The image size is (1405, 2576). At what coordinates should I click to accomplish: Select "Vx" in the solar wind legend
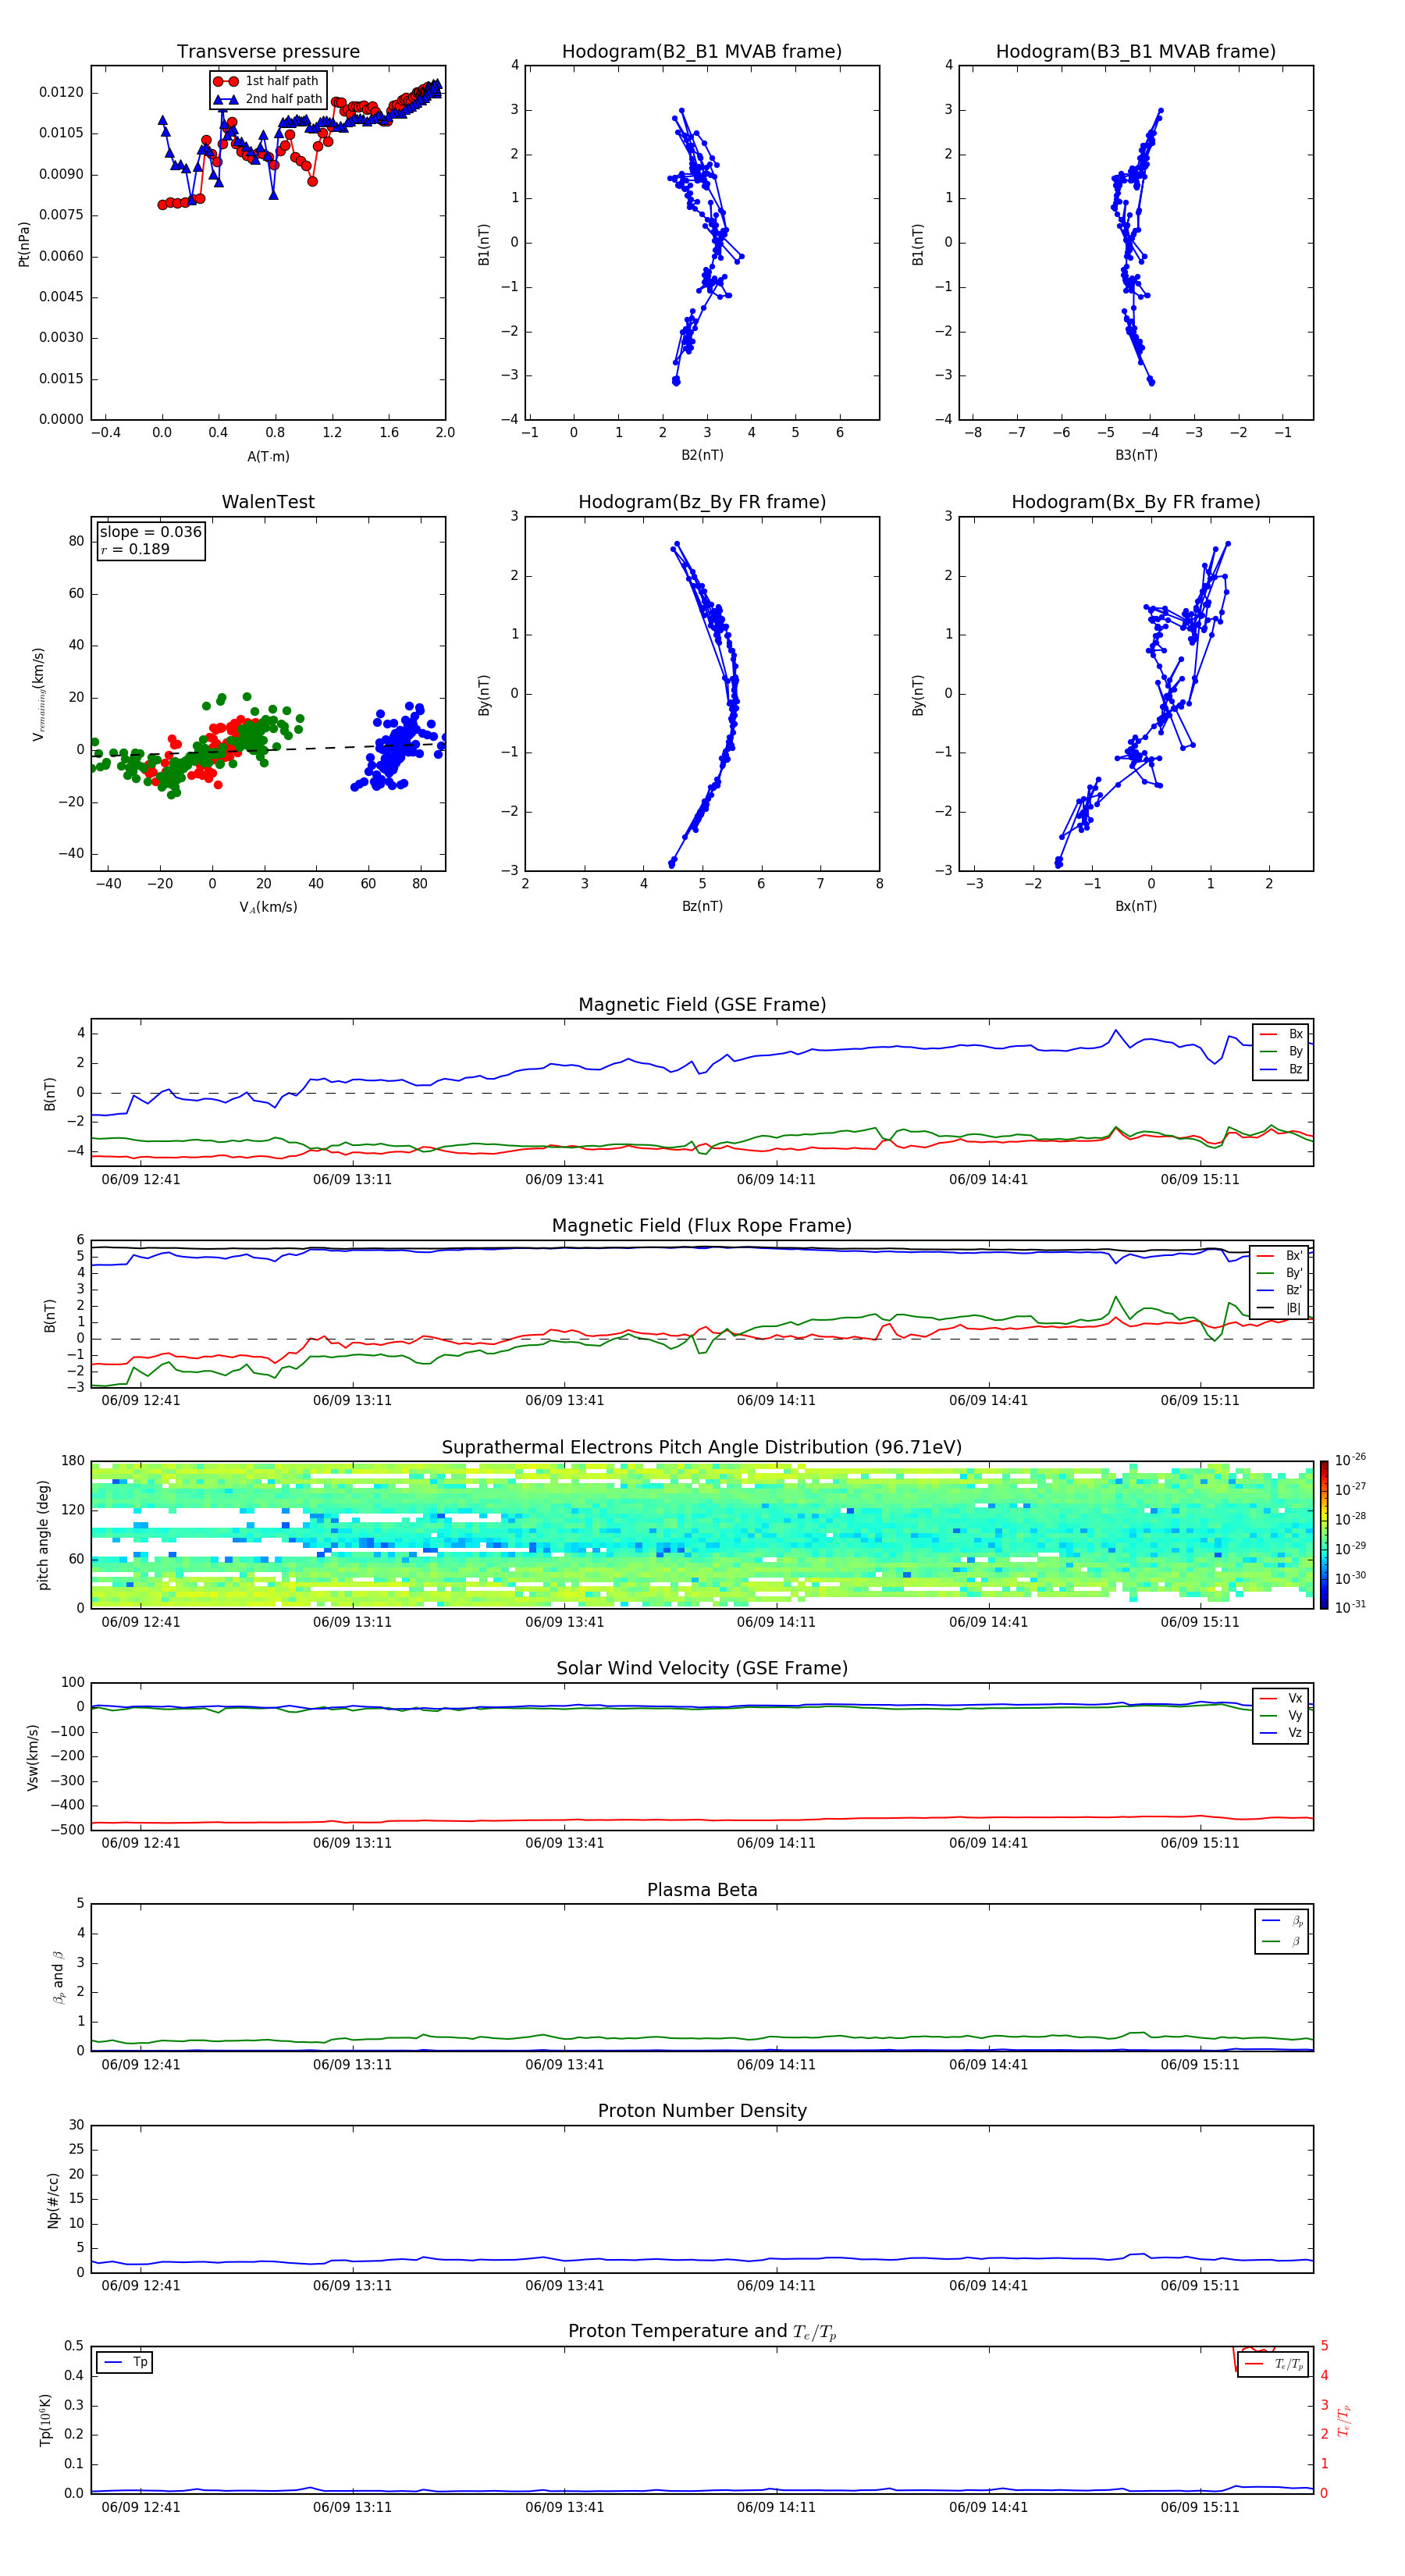[1282, 1698]
